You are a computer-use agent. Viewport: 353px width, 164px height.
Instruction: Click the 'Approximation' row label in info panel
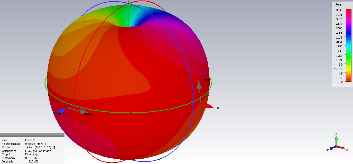pyautogui.click(x=11, y=144)
